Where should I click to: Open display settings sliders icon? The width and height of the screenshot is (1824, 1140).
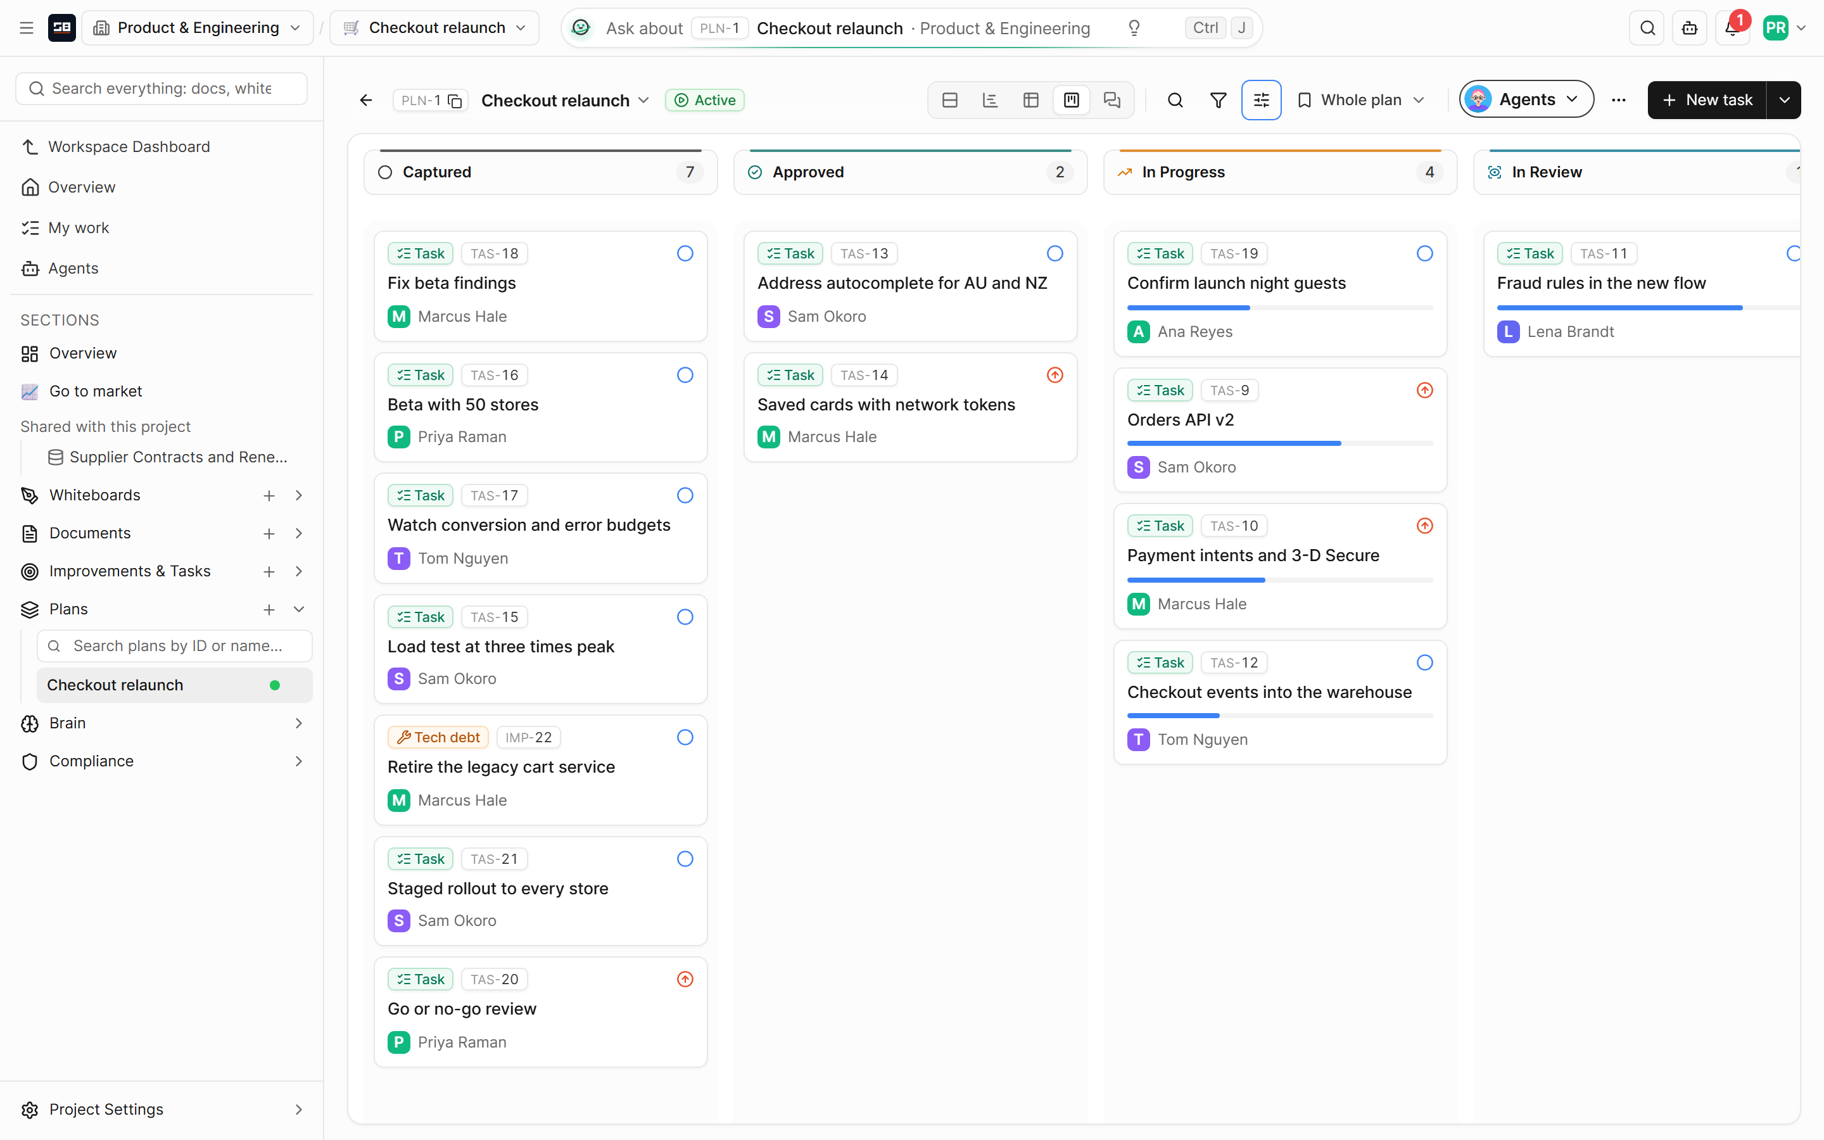pyautogui.click(x=1261, y=100)
